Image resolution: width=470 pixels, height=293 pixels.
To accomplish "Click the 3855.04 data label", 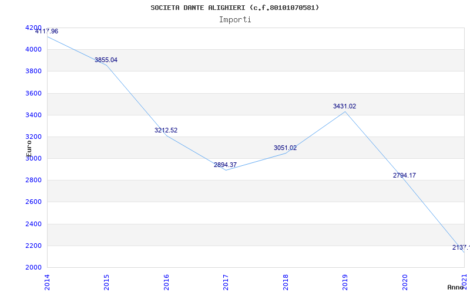I will [x=106, y=60].
